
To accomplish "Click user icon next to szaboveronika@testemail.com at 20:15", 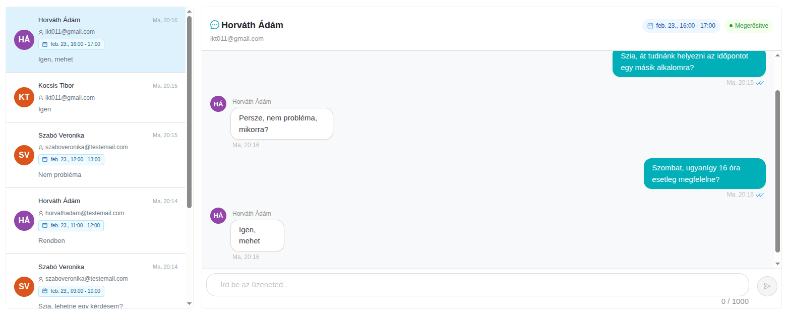I will tap(41, 148).
